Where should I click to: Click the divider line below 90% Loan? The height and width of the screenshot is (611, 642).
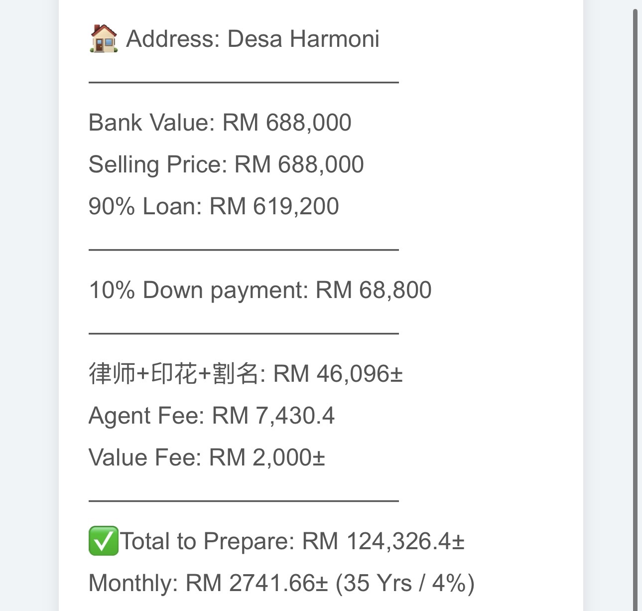tap(244, 249)
